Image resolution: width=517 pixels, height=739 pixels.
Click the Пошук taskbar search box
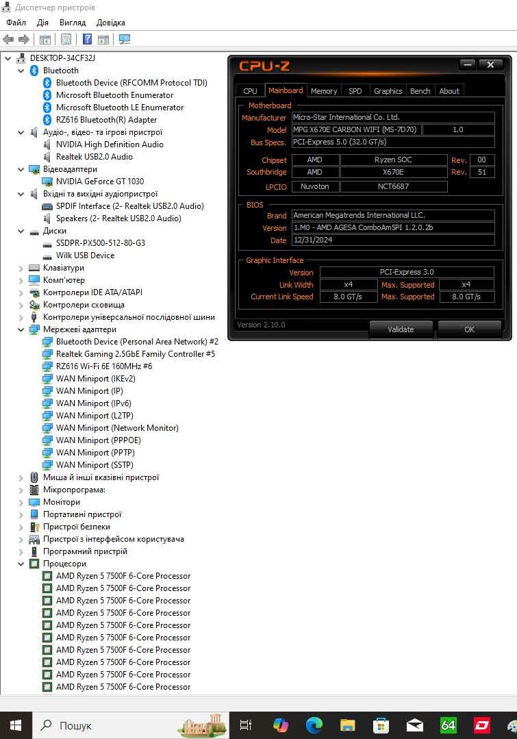click(x=131, y=725)
